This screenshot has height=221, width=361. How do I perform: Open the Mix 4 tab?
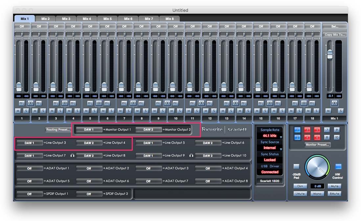[x=87, y=19]
